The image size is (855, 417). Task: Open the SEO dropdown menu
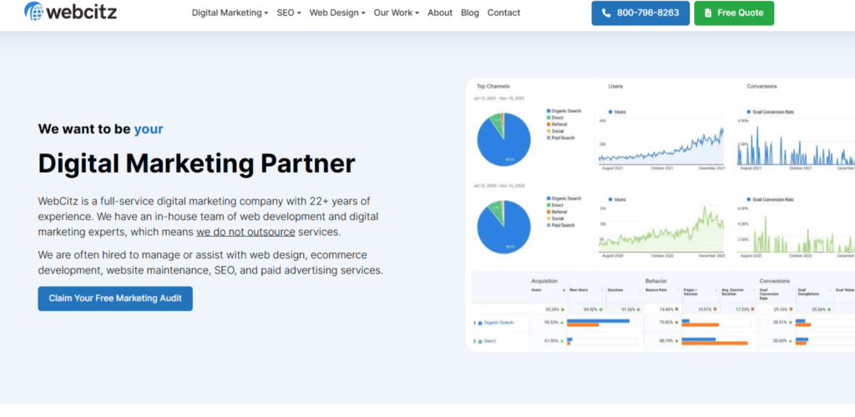[x=289, y=13]
